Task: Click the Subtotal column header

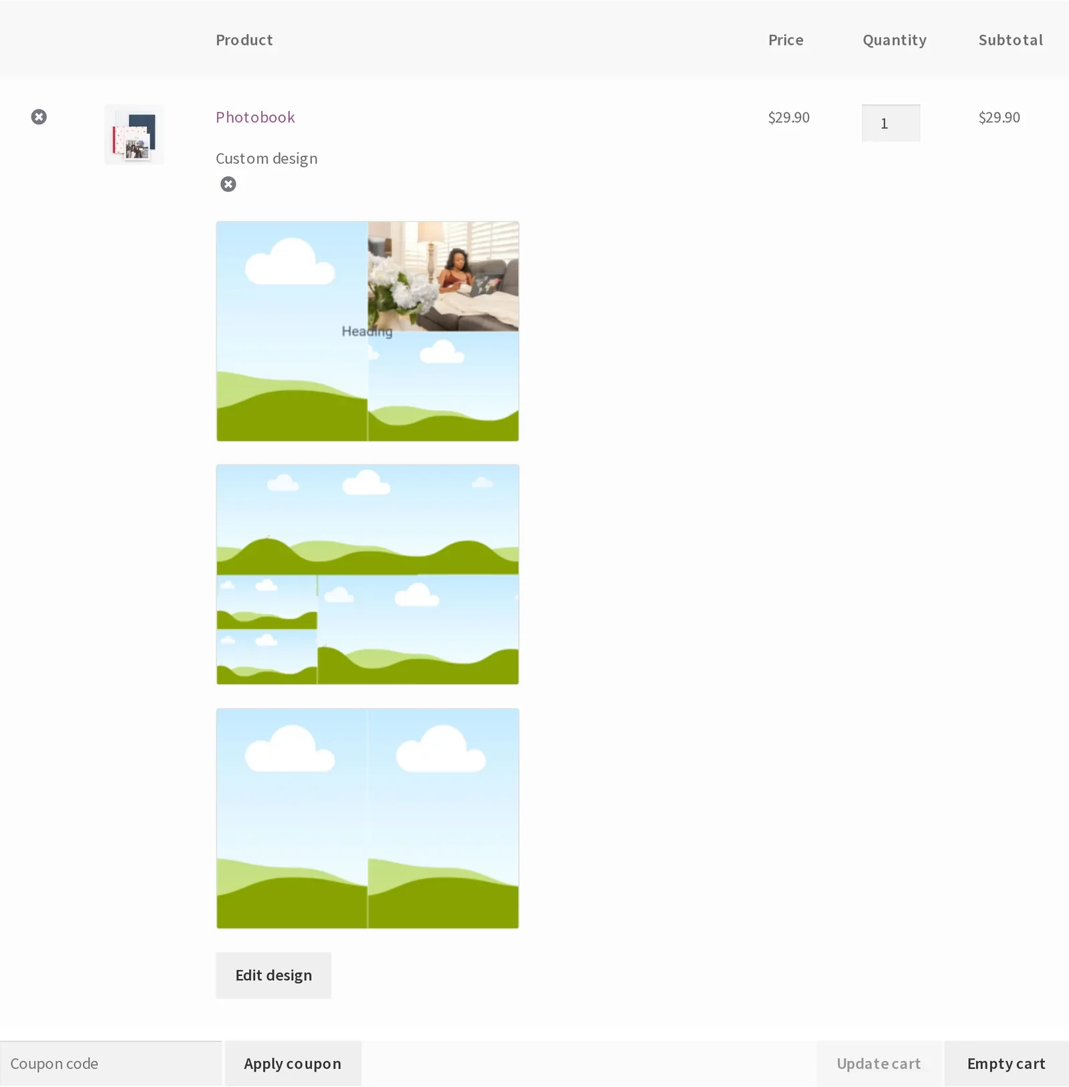Action: point(1011,40)
